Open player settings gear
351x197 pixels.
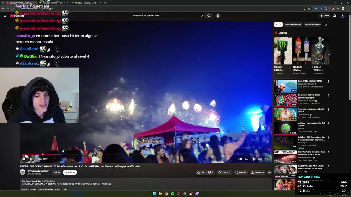pyautogui.click(x=253, y=159)
